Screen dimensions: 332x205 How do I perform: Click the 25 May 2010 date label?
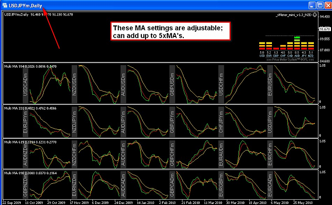click(303, 203)
